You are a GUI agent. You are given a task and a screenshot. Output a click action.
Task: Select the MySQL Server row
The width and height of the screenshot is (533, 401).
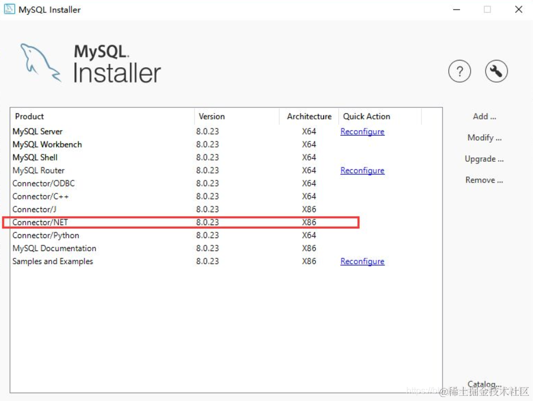coord(226,132)
